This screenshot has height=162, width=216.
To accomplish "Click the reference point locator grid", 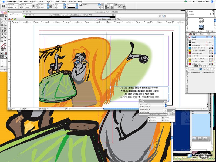I will pos(4,6).
